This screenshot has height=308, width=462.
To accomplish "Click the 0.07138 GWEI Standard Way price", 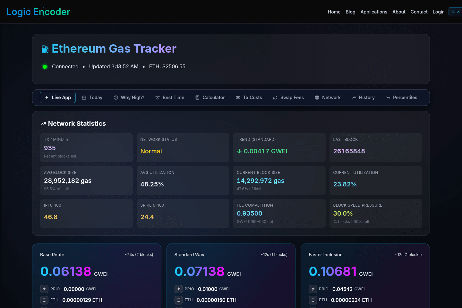I will click(x=208, y=271).
